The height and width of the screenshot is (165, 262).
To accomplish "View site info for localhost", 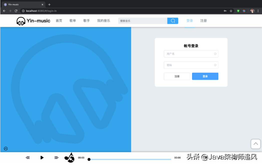I will [23, 11].
